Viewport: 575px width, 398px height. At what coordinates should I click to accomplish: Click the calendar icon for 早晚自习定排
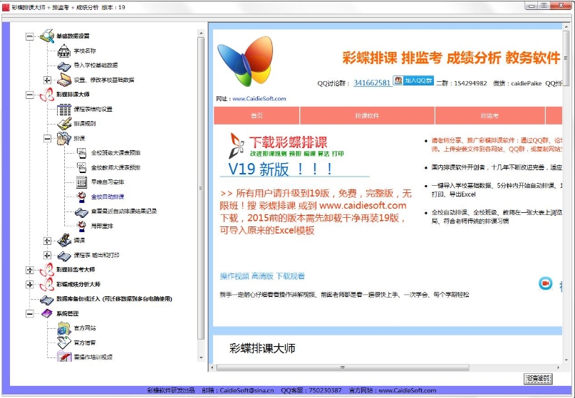pyautogui.click(x=81, y=182)
